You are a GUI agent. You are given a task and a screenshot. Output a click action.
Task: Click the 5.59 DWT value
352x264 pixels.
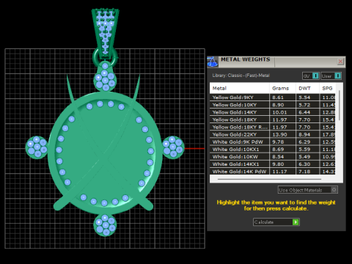[304, 149]
